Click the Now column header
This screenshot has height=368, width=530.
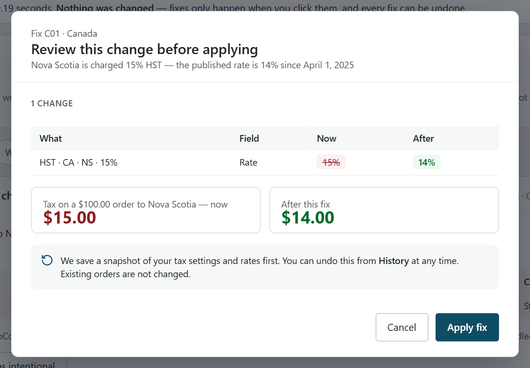[327, 138]
